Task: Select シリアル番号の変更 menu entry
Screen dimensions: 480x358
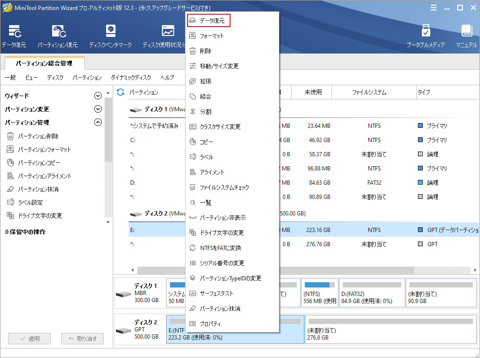Action: 232,263
